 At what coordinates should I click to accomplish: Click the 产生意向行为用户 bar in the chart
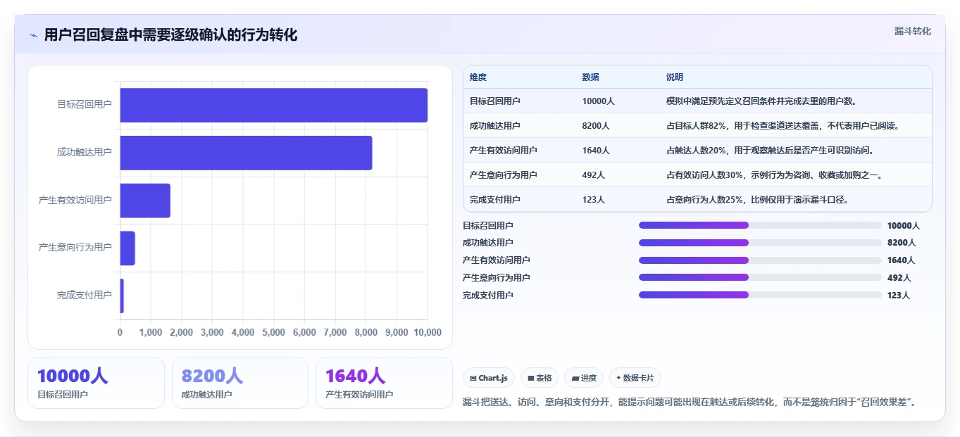click(x=127, y=248)
